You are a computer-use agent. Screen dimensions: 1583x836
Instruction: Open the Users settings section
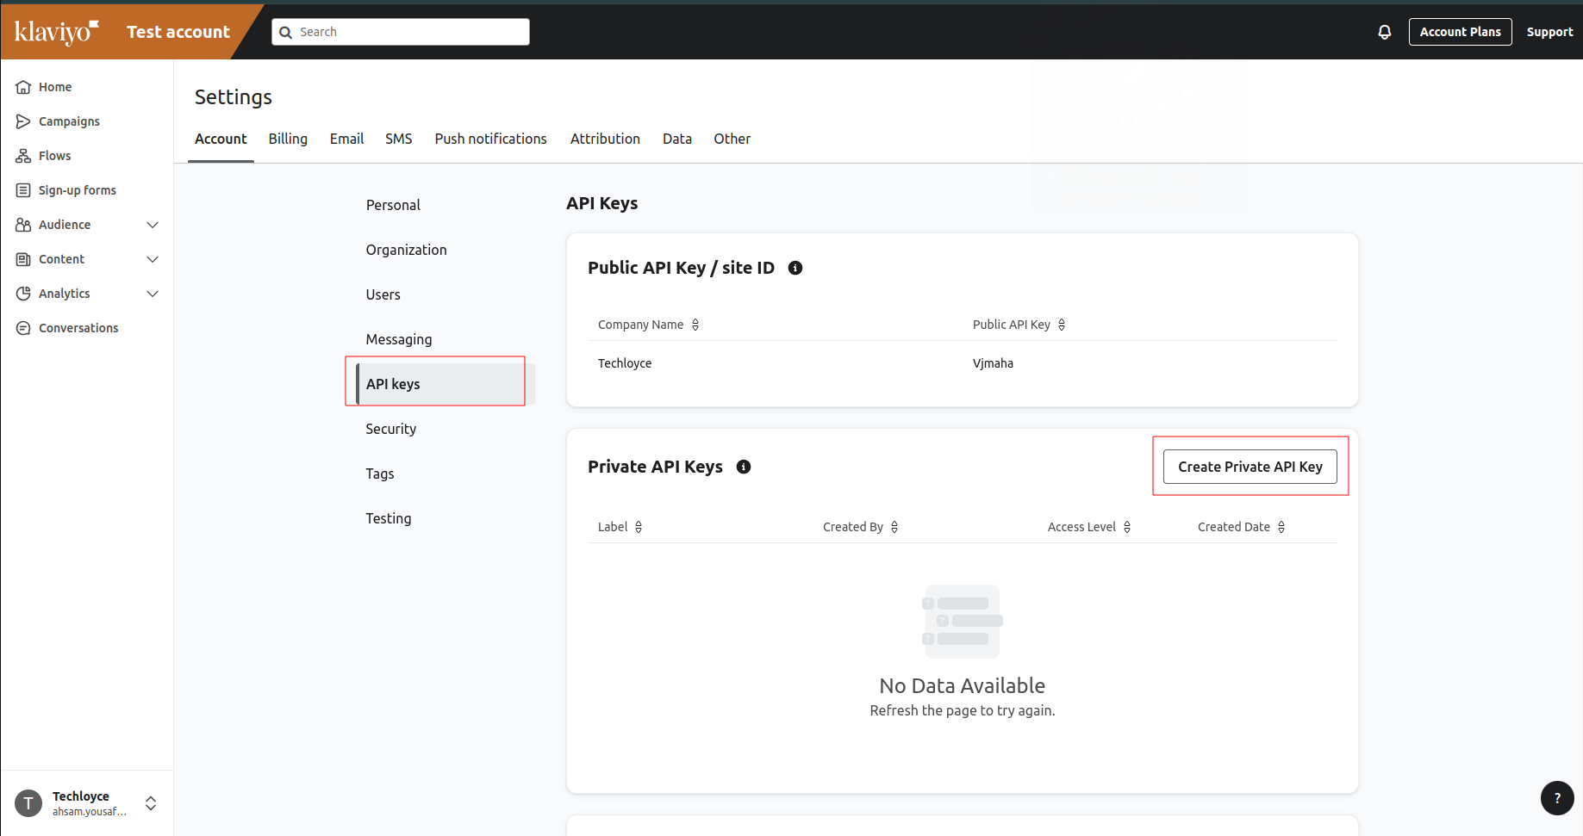click(383, 294)
